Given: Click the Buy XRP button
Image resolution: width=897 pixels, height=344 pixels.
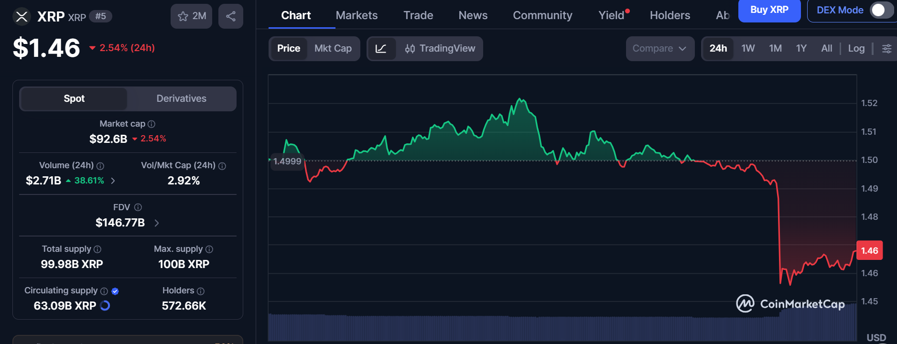Looking at the screenshot, I should [769, 10].
